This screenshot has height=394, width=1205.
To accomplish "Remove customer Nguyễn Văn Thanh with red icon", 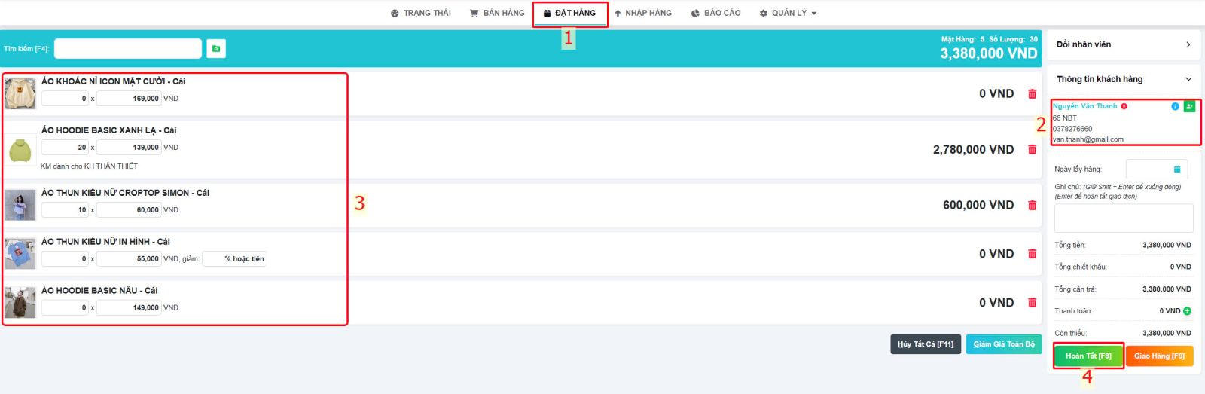I will click(x=1124, y=106).
